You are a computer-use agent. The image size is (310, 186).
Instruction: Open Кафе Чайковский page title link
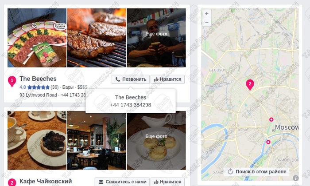tap(46, 181)
